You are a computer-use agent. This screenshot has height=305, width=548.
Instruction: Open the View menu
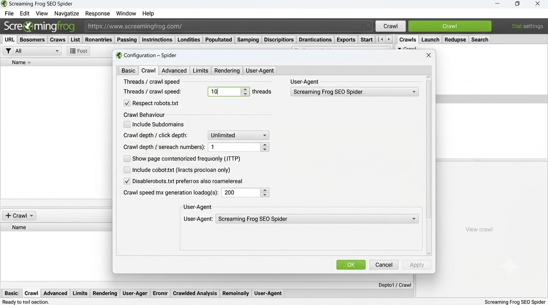(x=42, y=14)
